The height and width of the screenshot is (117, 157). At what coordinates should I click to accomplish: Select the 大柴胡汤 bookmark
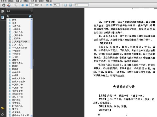[16, 29]
